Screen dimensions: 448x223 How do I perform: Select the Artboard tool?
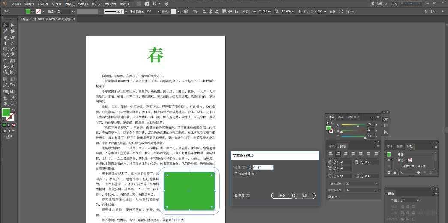pyautogui.click(x=5, y=98)
